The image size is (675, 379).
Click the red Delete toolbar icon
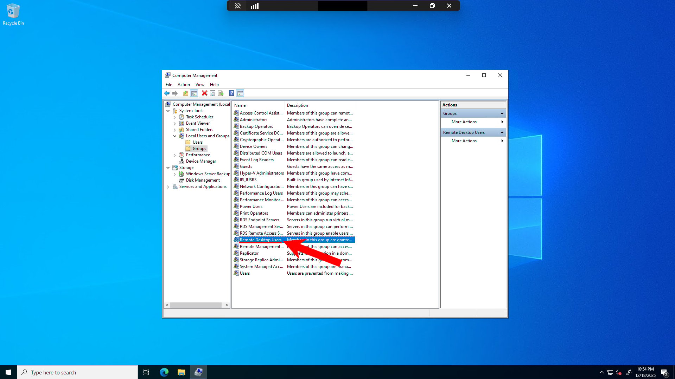click(204, 93)
